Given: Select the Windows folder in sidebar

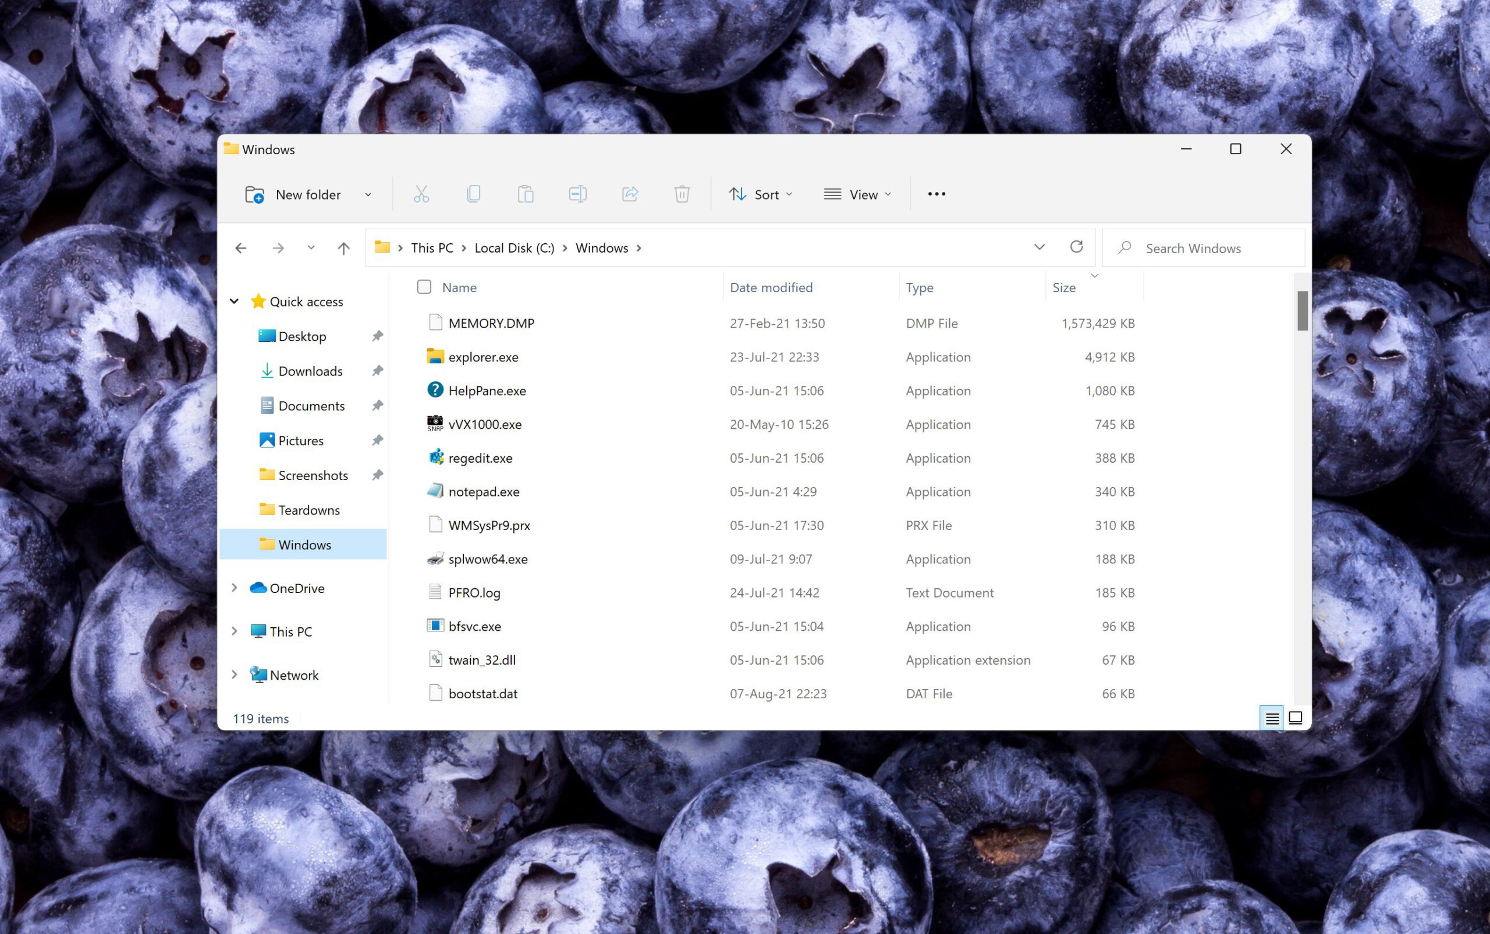Looking at the screenshot, I should 303,545.
